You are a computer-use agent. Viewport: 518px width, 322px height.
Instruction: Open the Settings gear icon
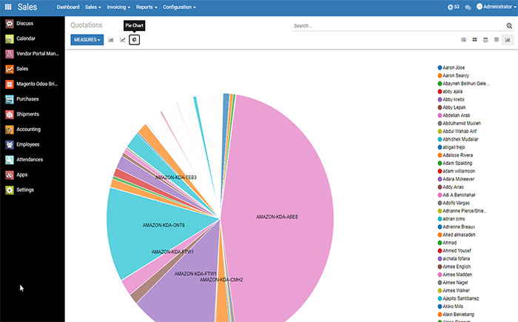click(x=10, y=190)
